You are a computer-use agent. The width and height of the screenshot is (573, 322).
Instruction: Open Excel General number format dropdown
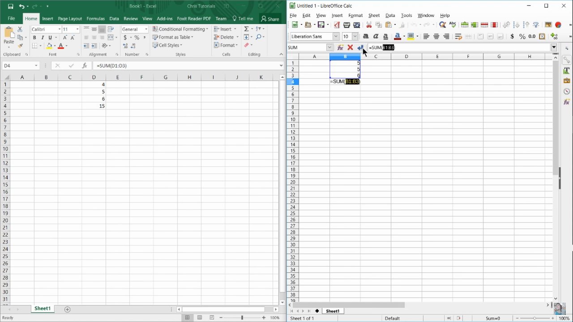(145, 29)
